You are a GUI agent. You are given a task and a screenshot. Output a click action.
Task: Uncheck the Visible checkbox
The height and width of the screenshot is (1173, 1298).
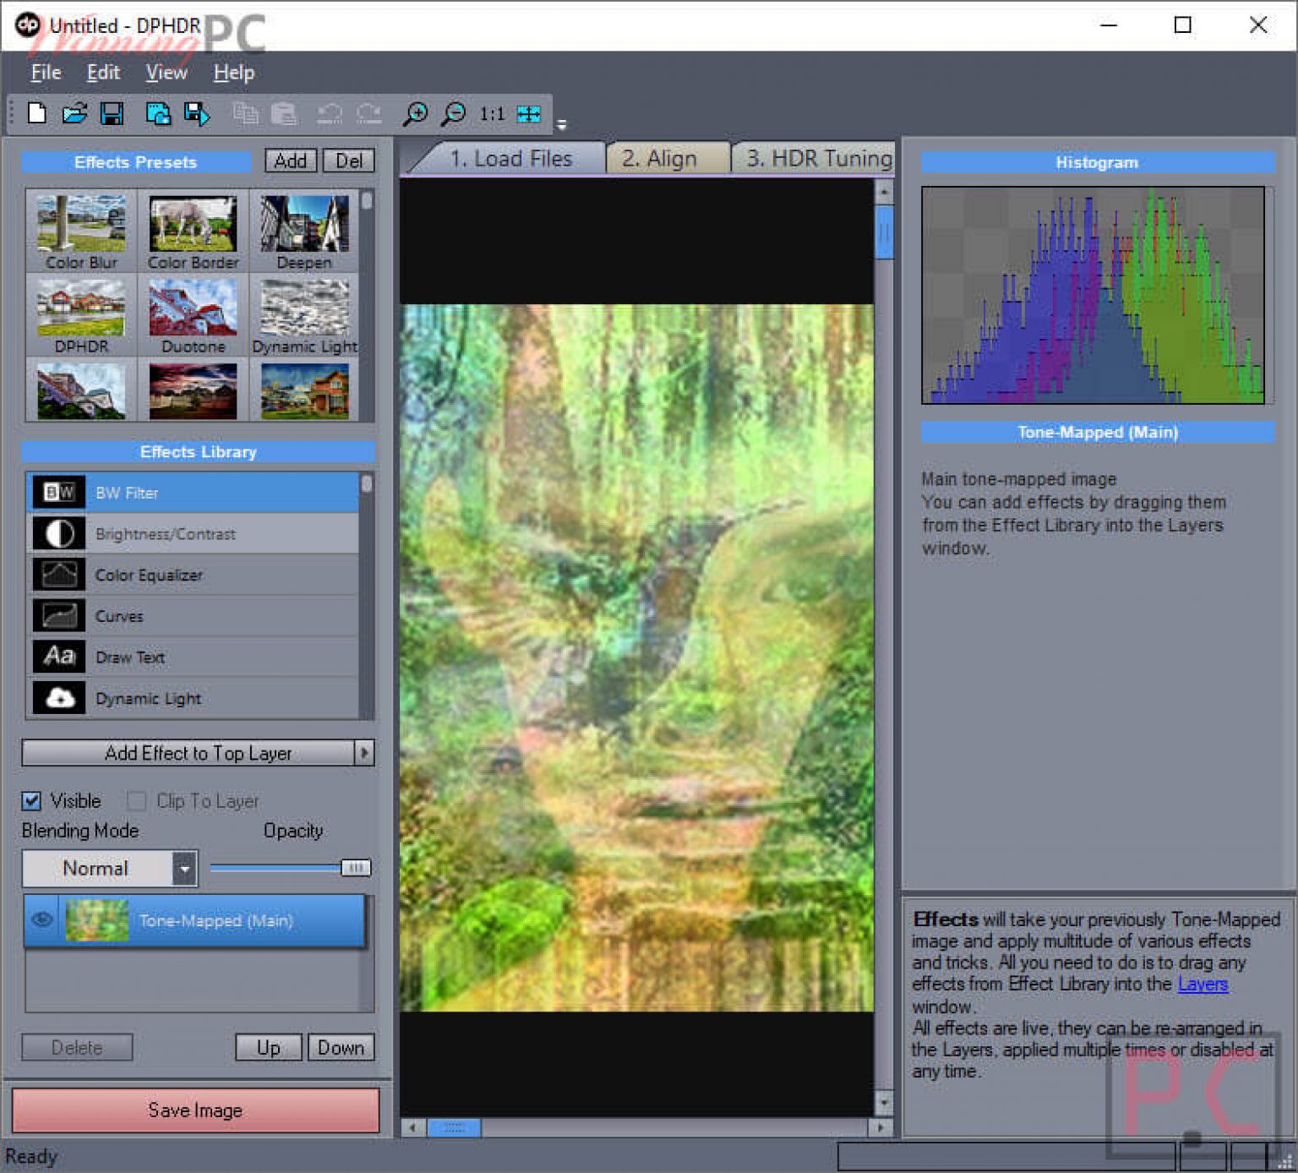pos(31,800)
